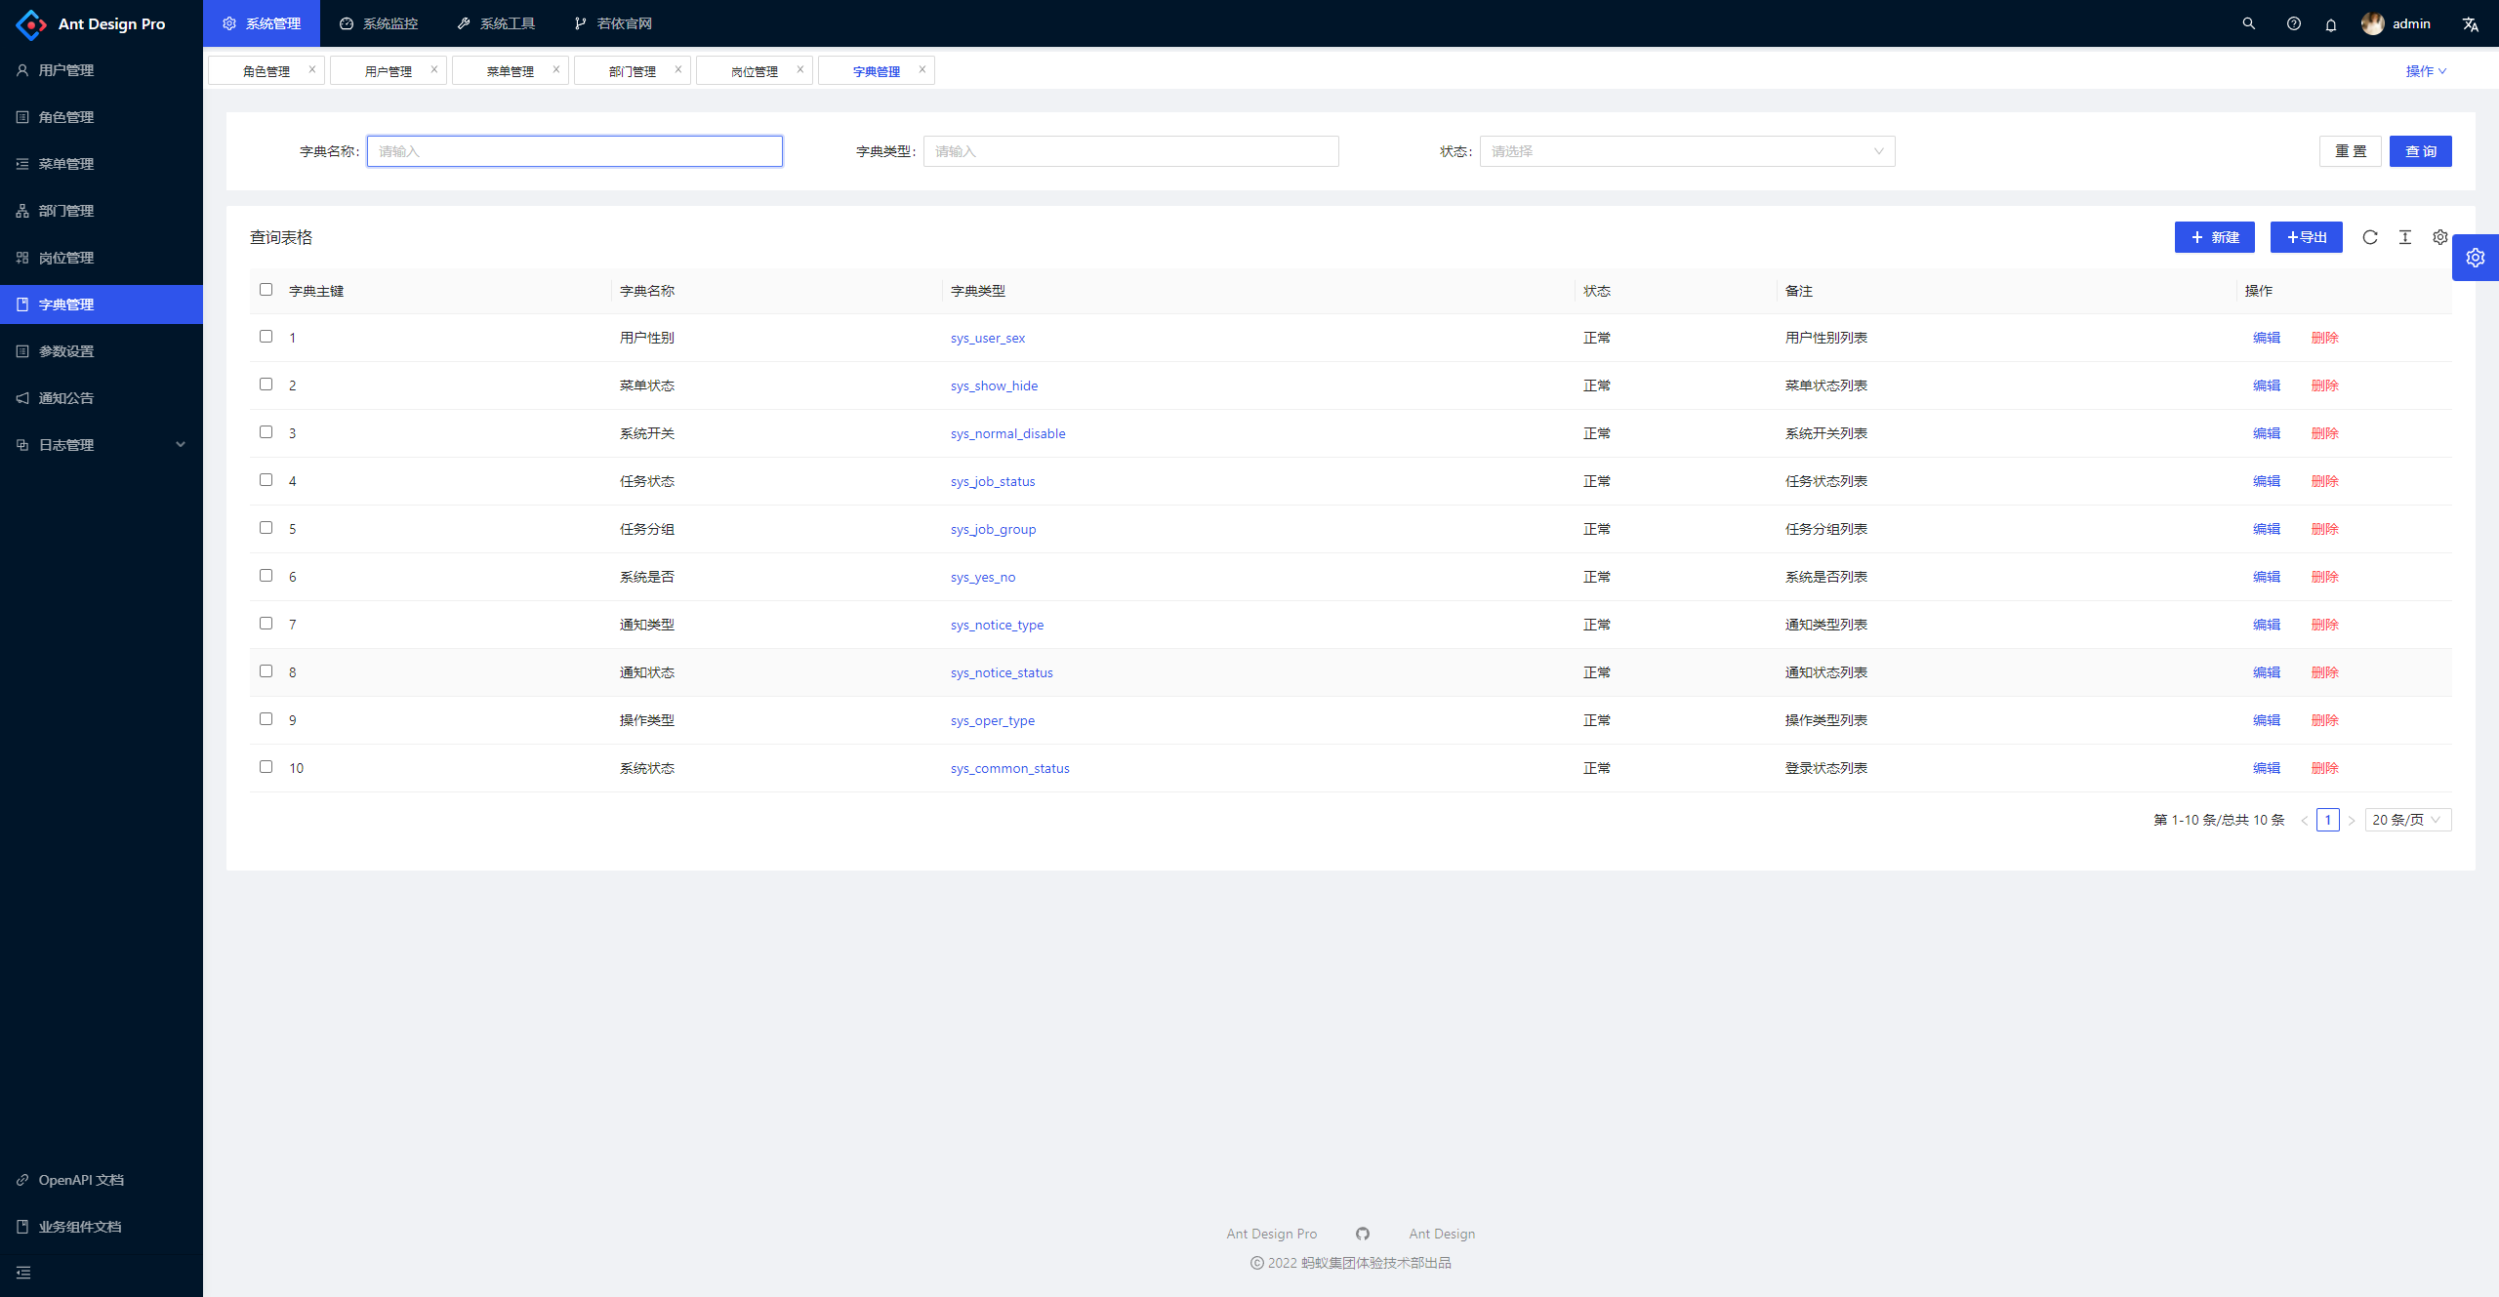
Task: Click the Ant Design Pro logo
Action: [30, 24]
